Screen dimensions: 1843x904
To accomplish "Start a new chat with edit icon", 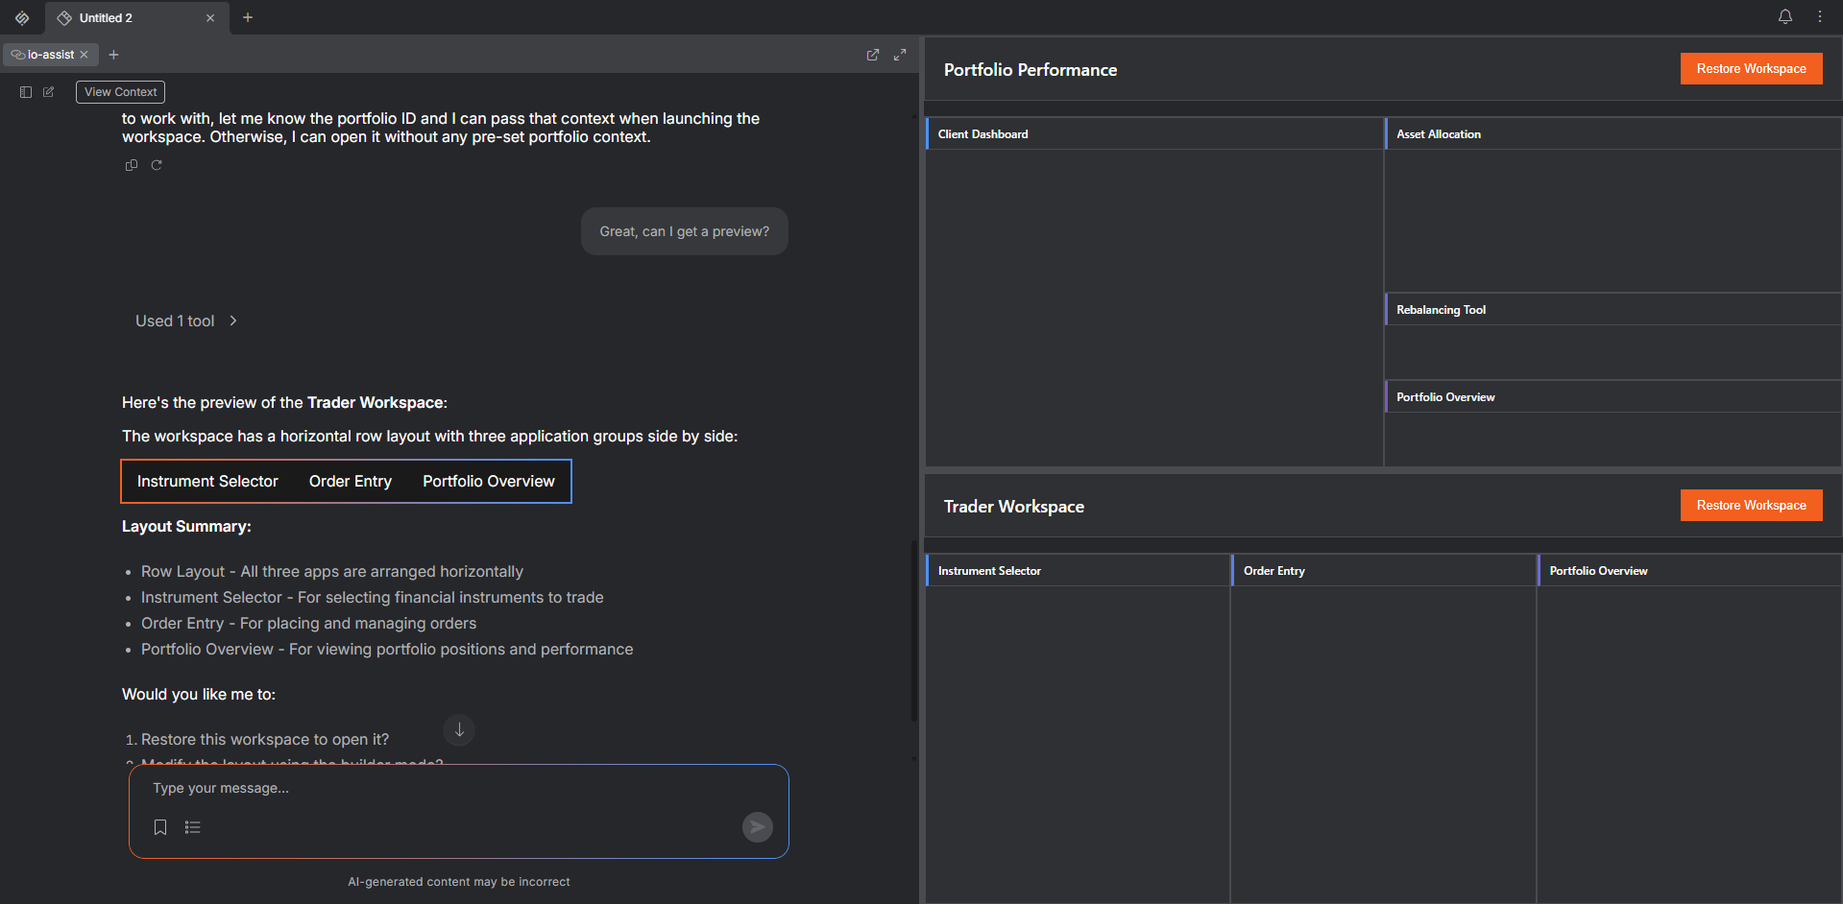I will tap(48, 92).
